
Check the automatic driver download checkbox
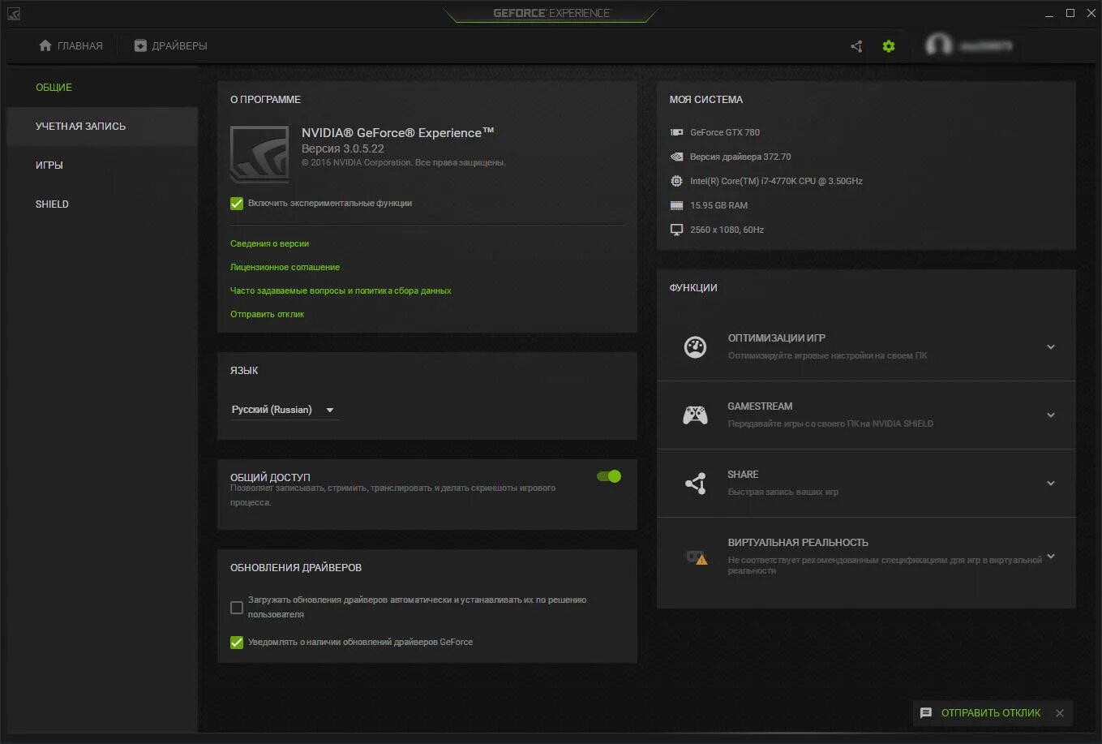coord(237,607)
